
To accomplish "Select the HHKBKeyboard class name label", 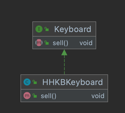I will [x=73, y=82].
